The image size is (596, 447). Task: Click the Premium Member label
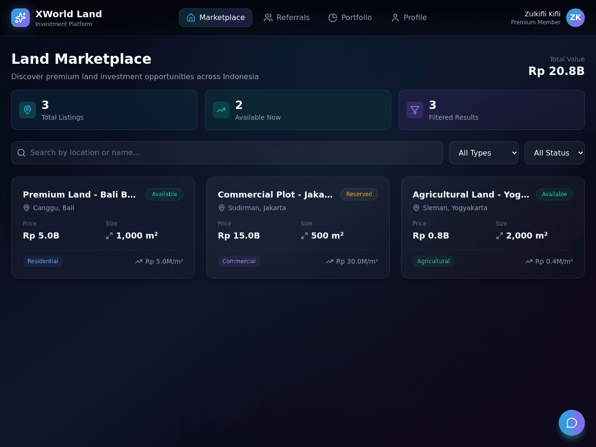[x=535, y=22]
